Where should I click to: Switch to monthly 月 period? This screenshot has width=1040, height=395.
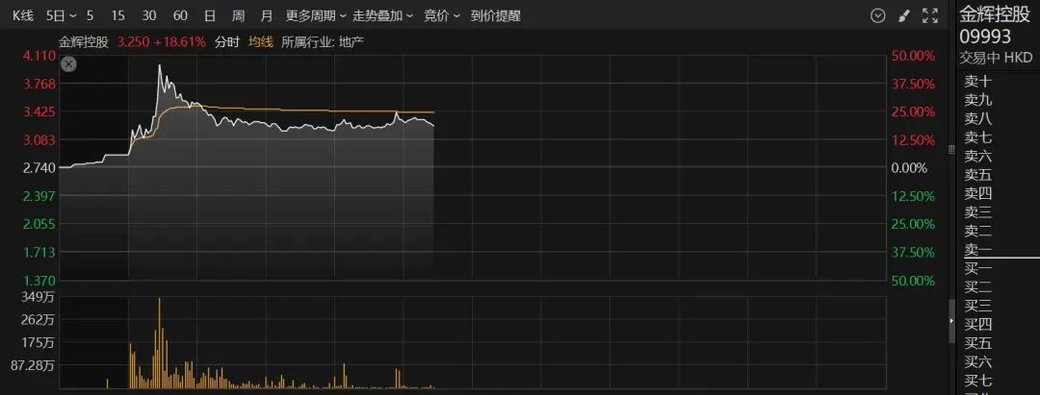coord(267,16)
